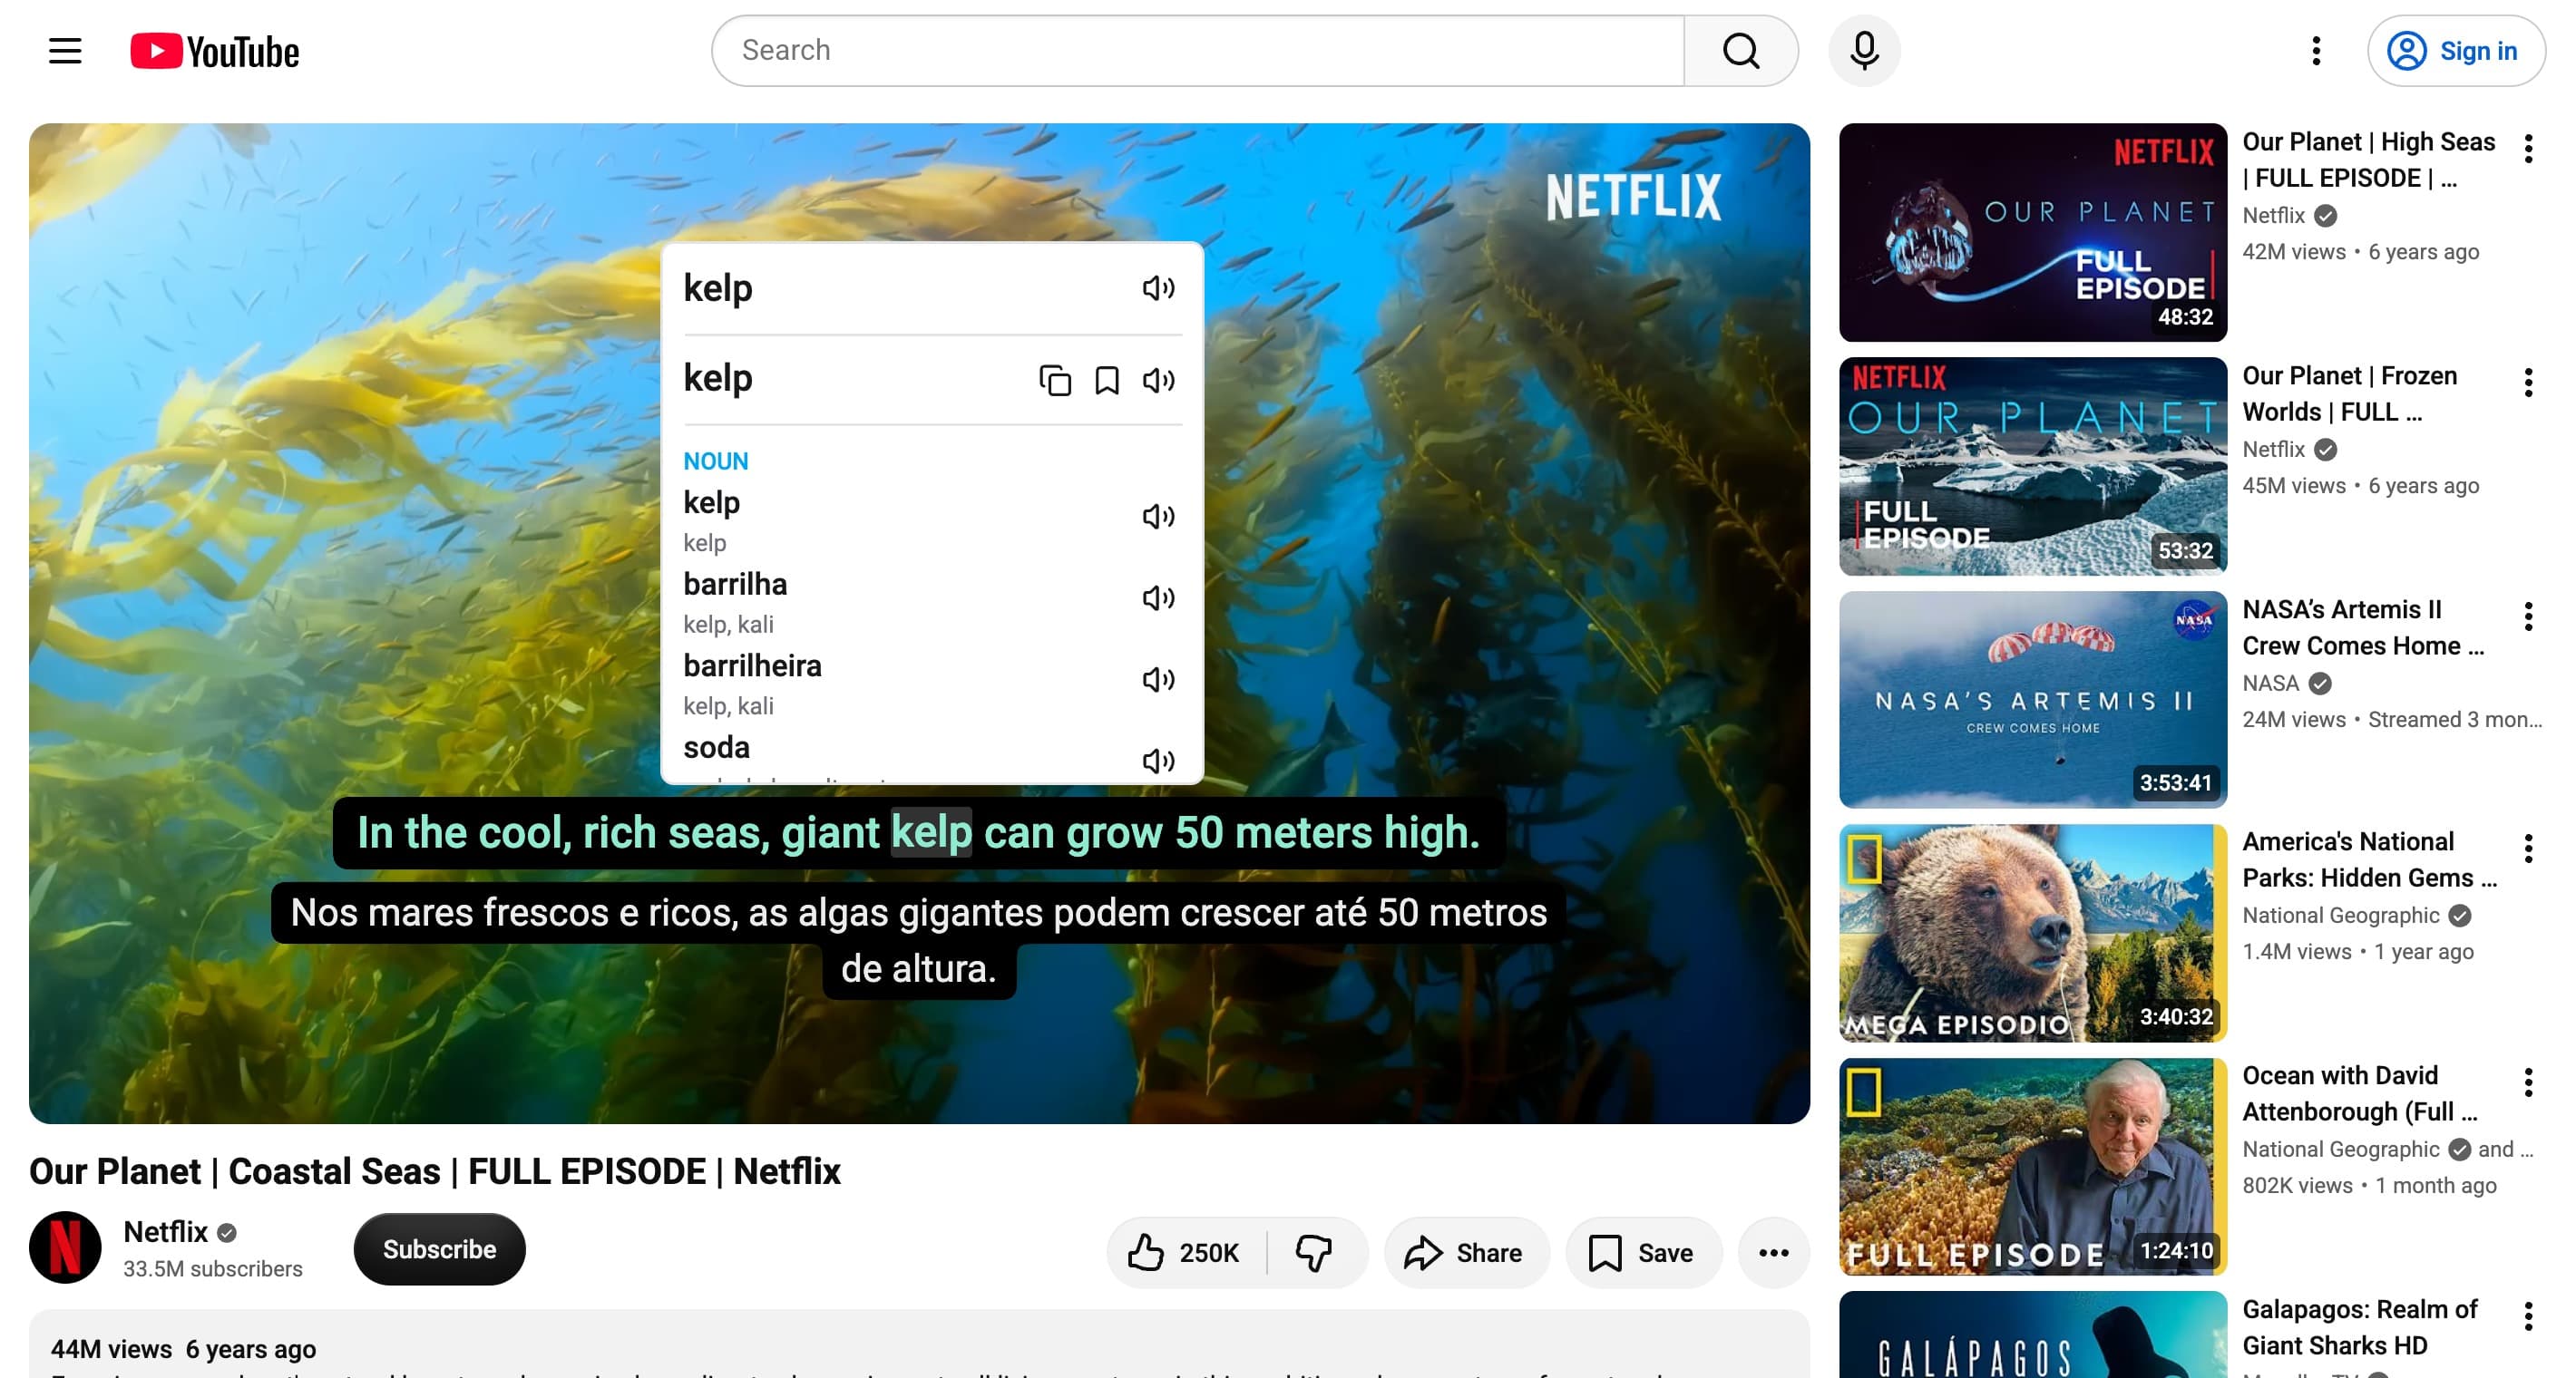This screenshot has width=2576, height=1378.
Task: Subscribe to Netflix channel
Action: (x=439, y=1249)
